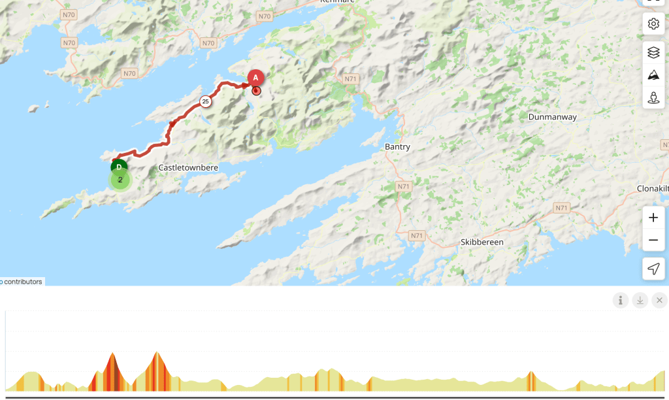
Task: Activate the street-level person icon
Action: 653,98
